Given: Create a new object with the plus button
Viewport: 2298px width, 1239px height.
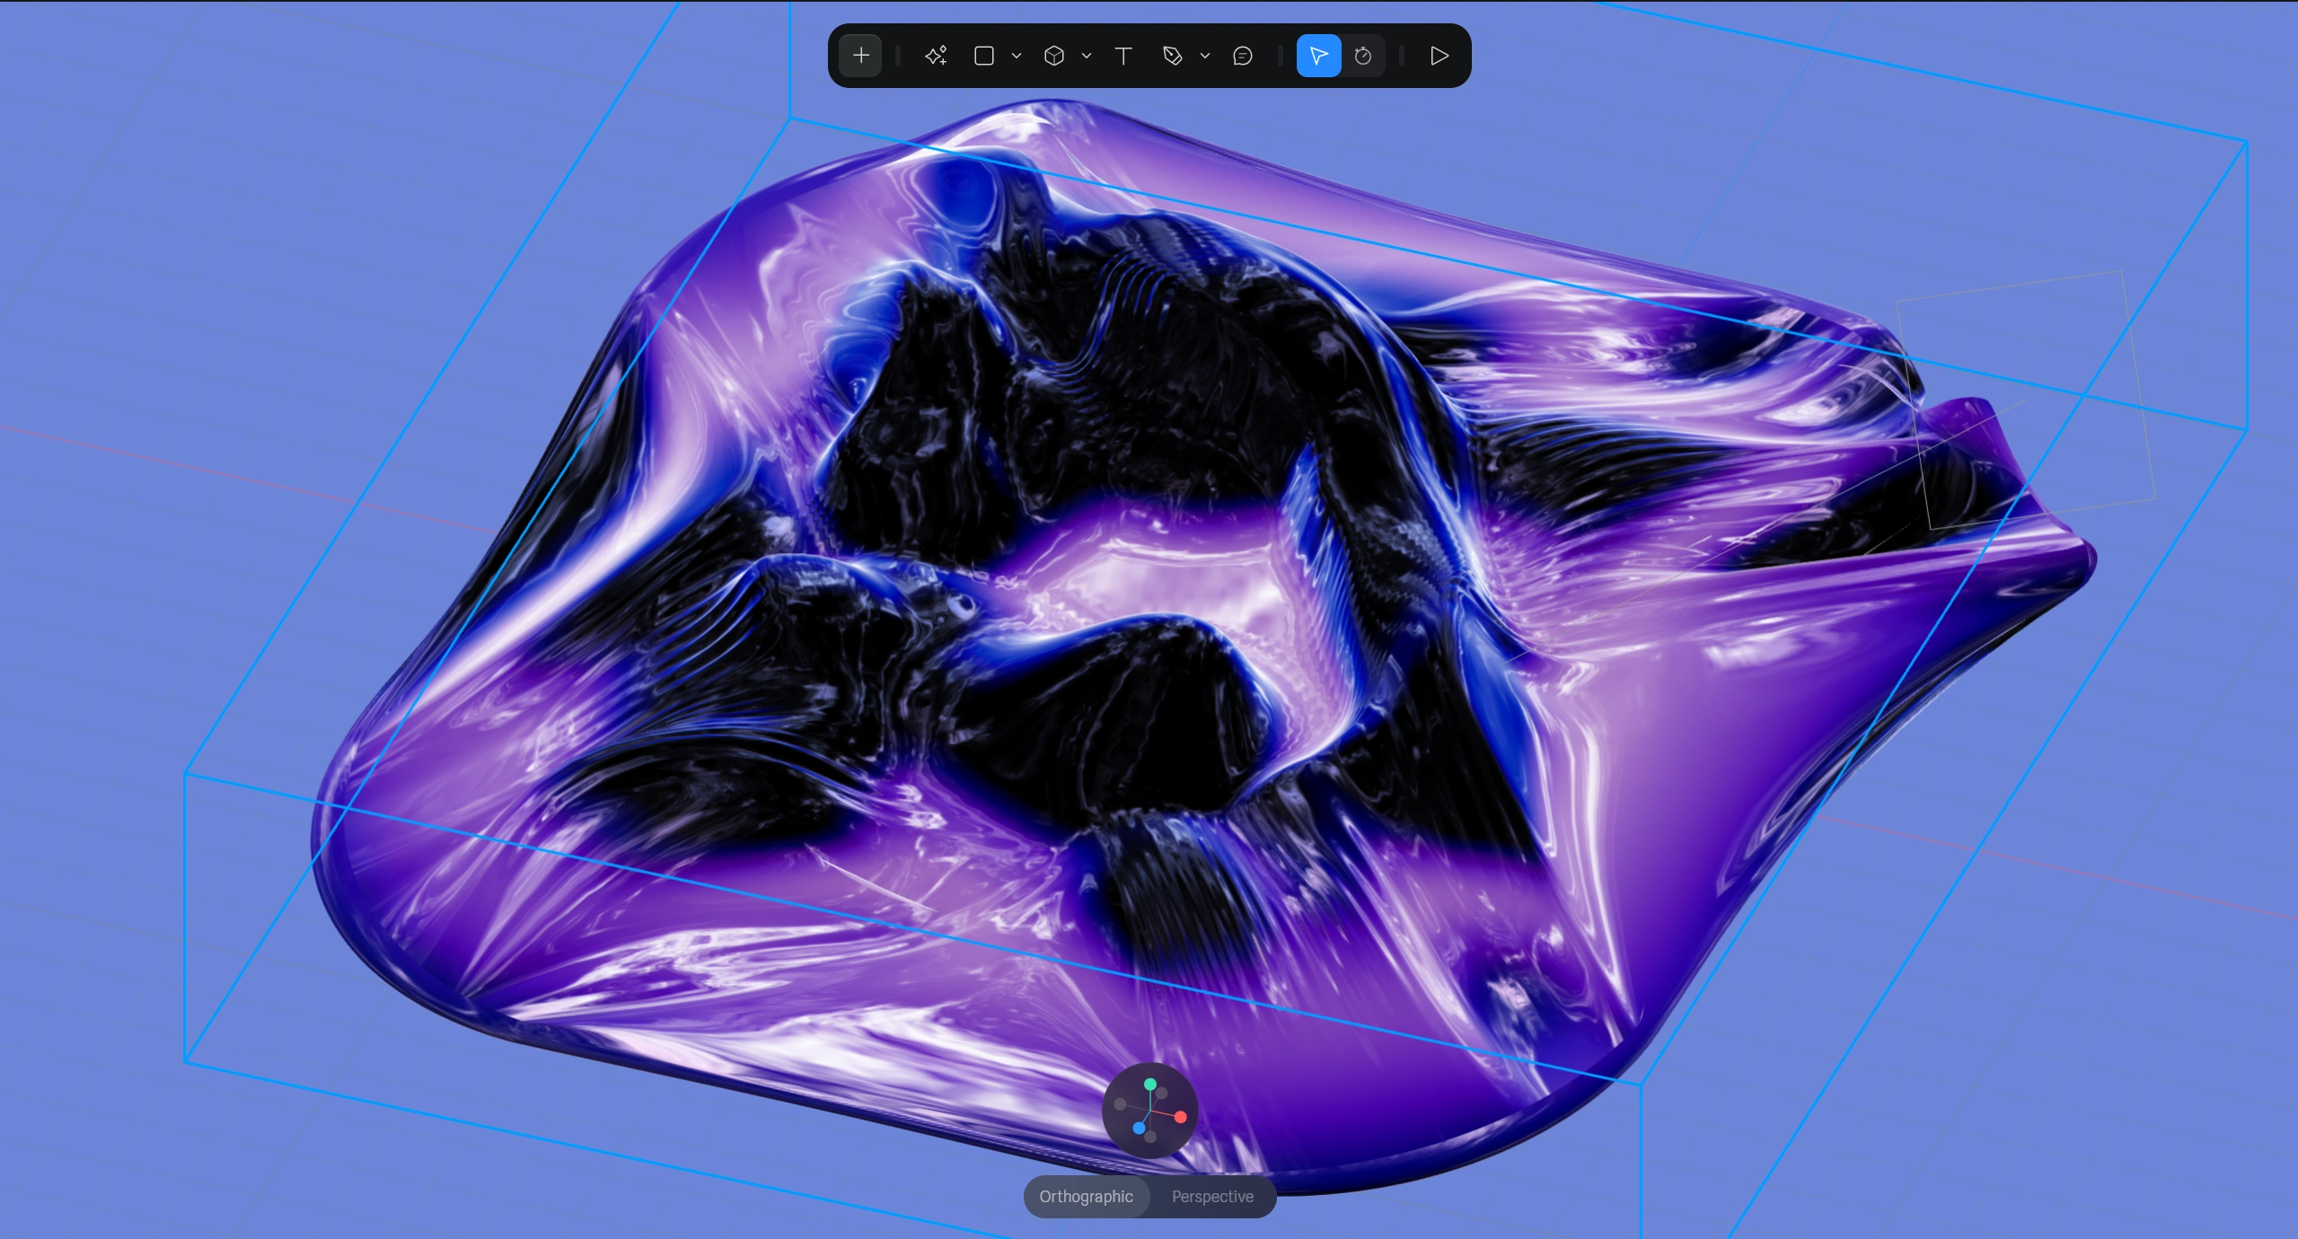Looking at the screenshot, I should (x=859, y=56).
